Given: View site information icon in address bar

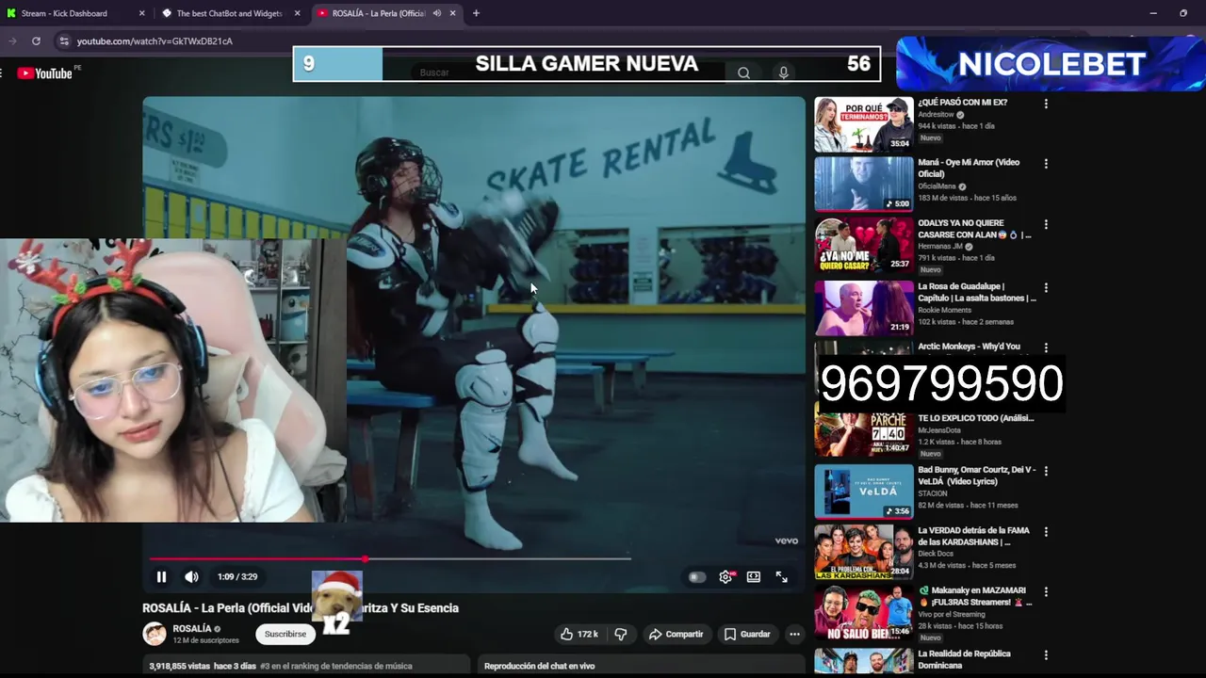Looking at the screenshot, I should coord(64,41).
